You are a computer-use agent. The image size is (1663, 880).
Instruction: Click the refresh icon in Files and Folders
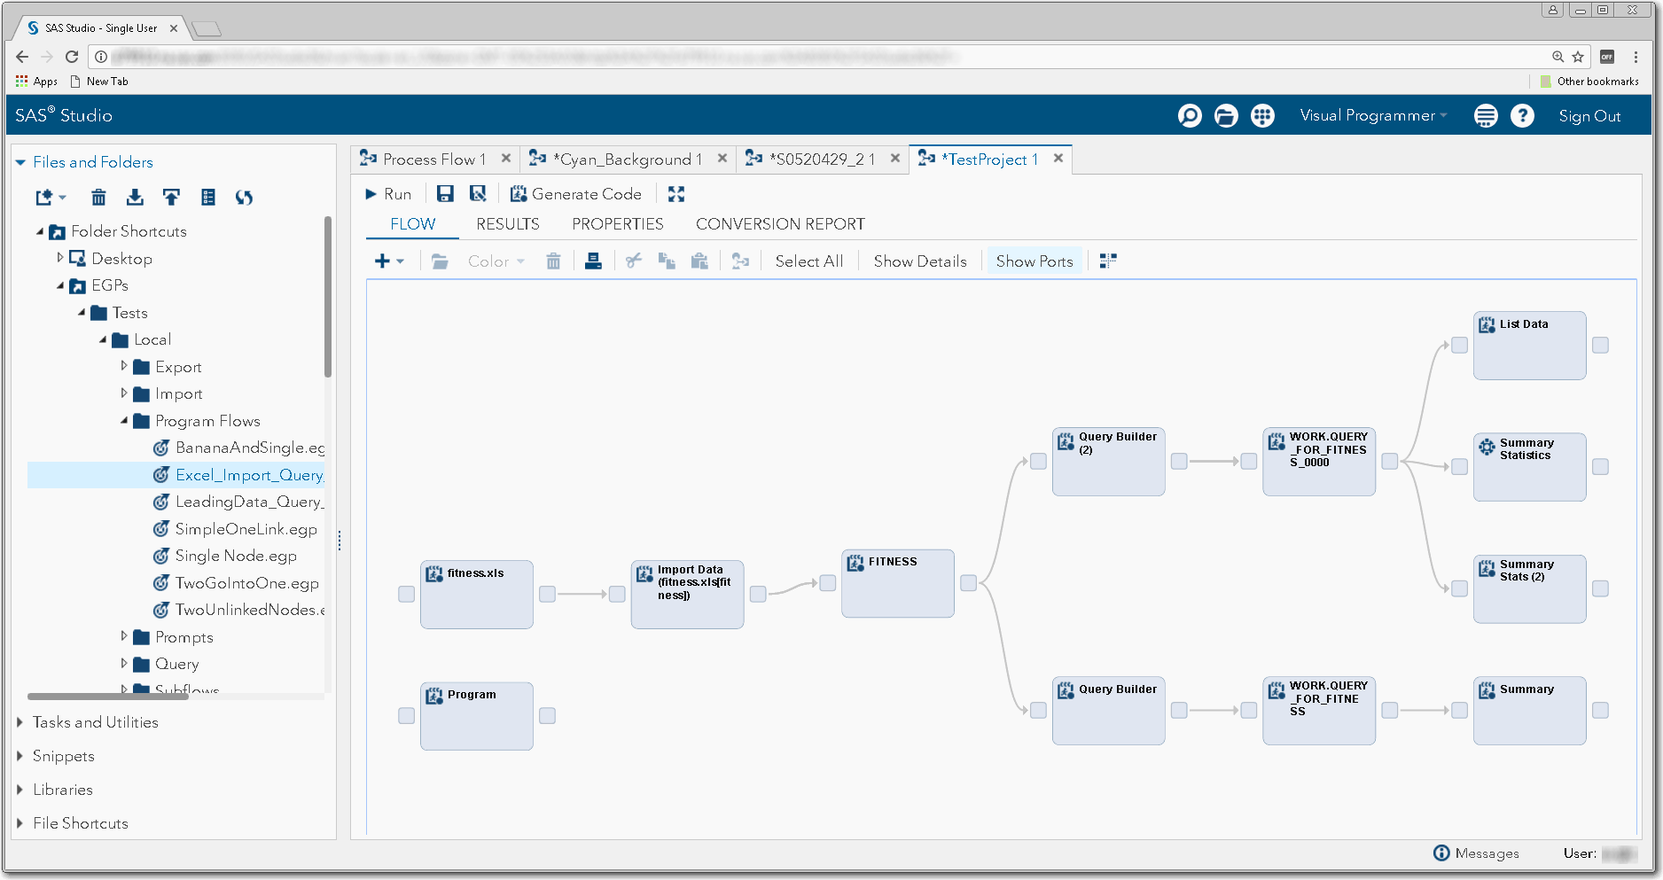pos(244,198)
